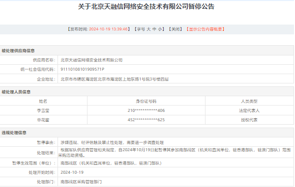Click the 法定代表人 cell

pyautogui.click(x=249, y=110)
